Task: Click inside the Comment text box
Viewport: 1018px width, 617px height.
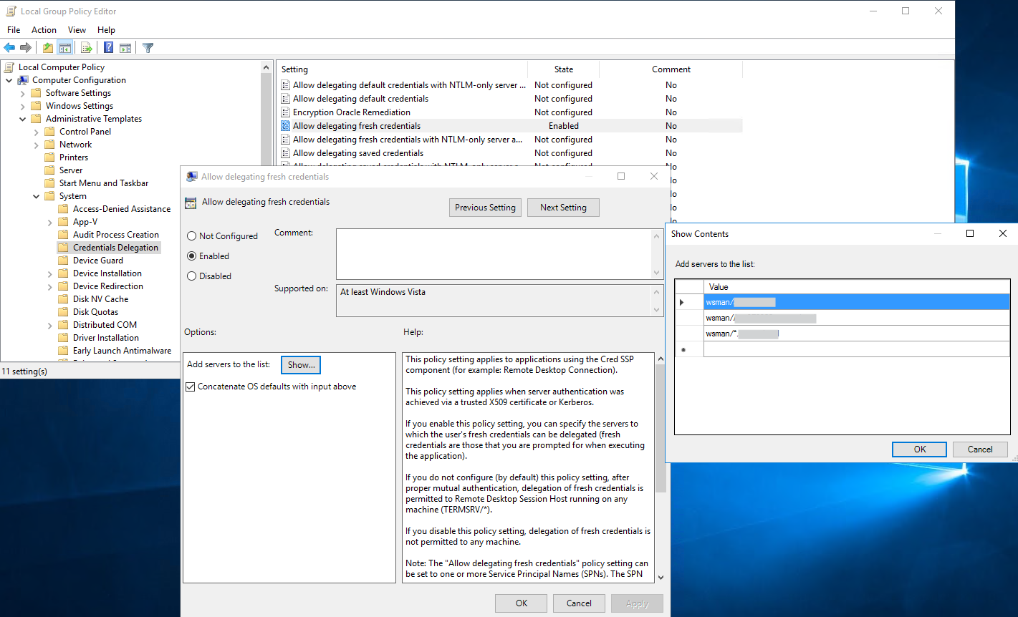Action: [494, 254]
